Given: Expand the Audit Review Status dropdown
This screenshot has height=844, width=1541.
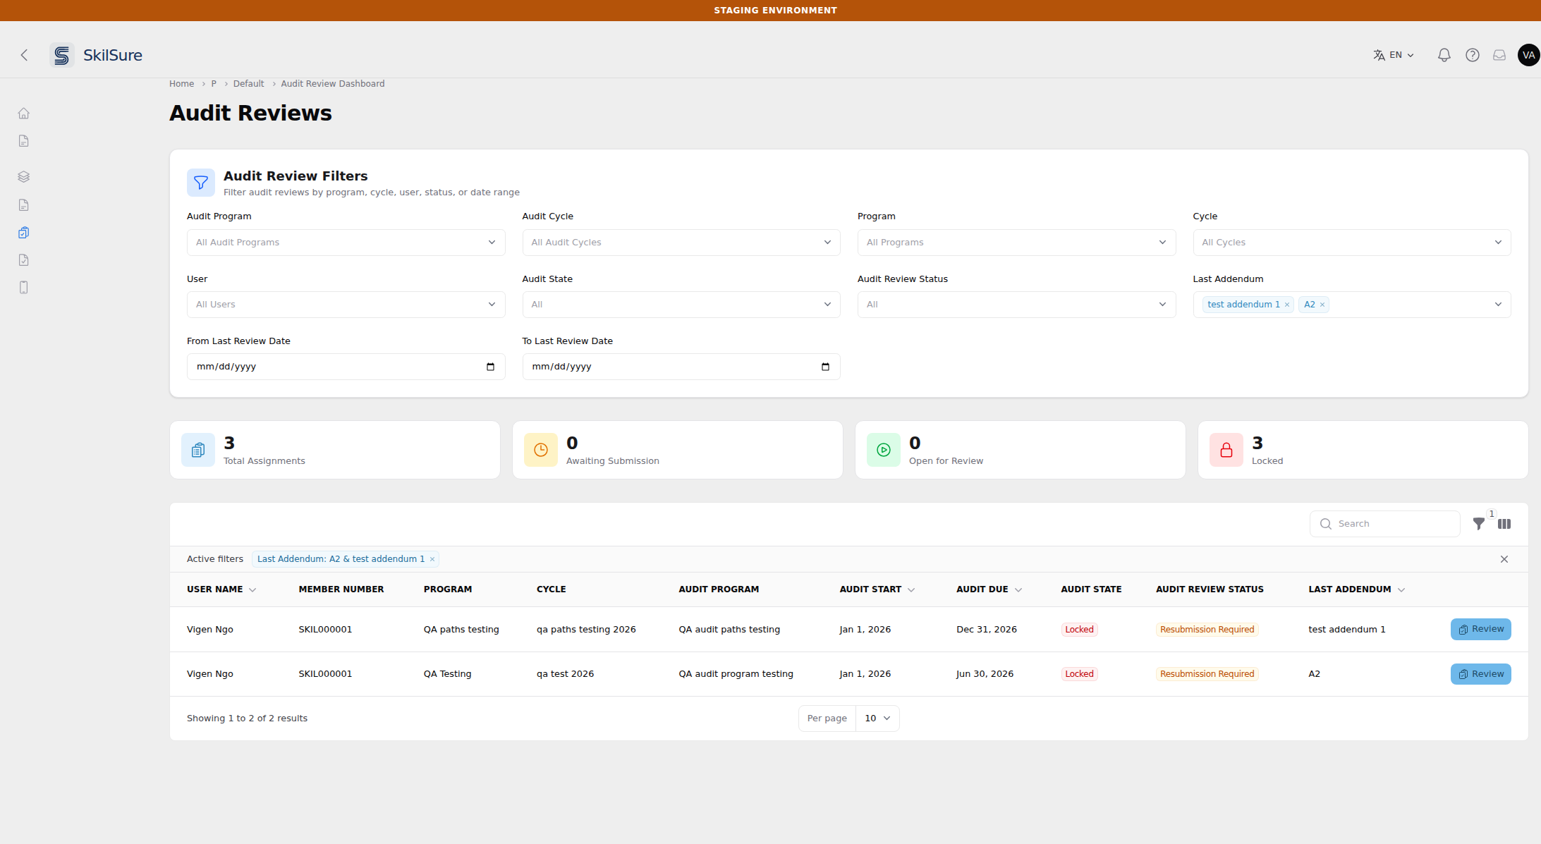Looking at the screenshot, I should tap(1016, 305).
